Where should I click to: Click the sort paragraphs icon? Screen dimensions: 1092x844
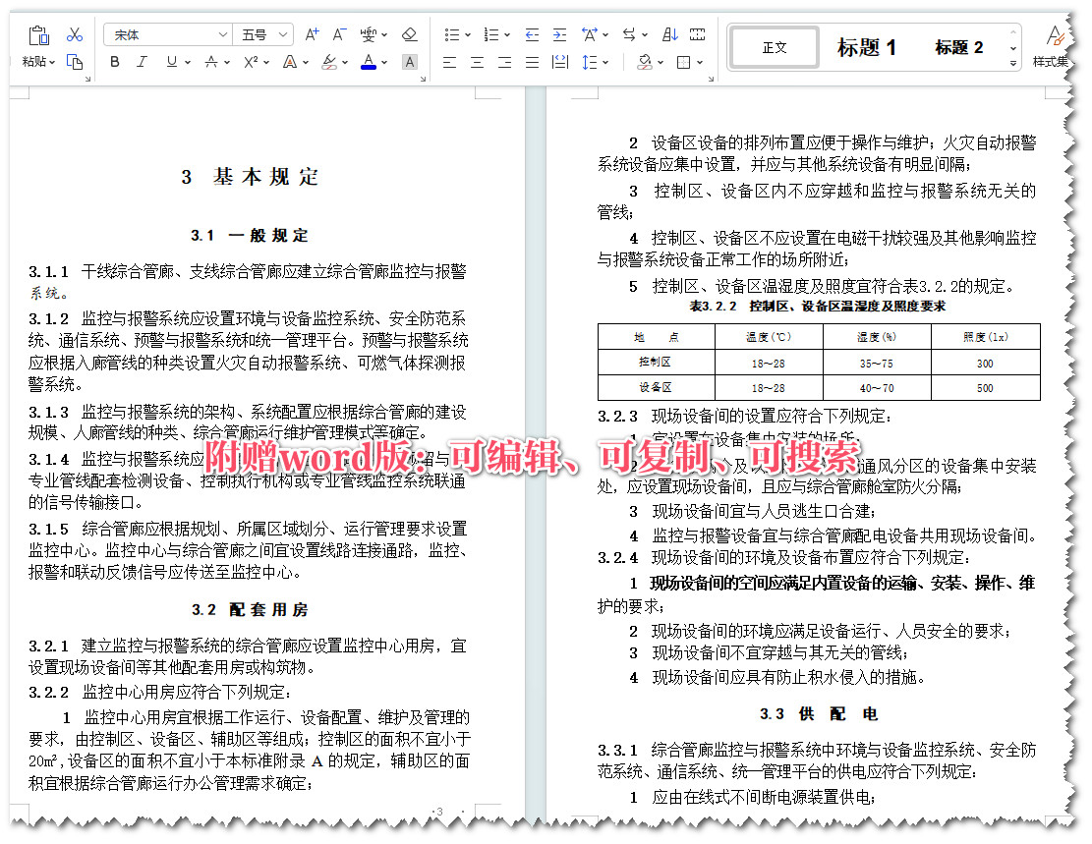click(x=670, y=35)
